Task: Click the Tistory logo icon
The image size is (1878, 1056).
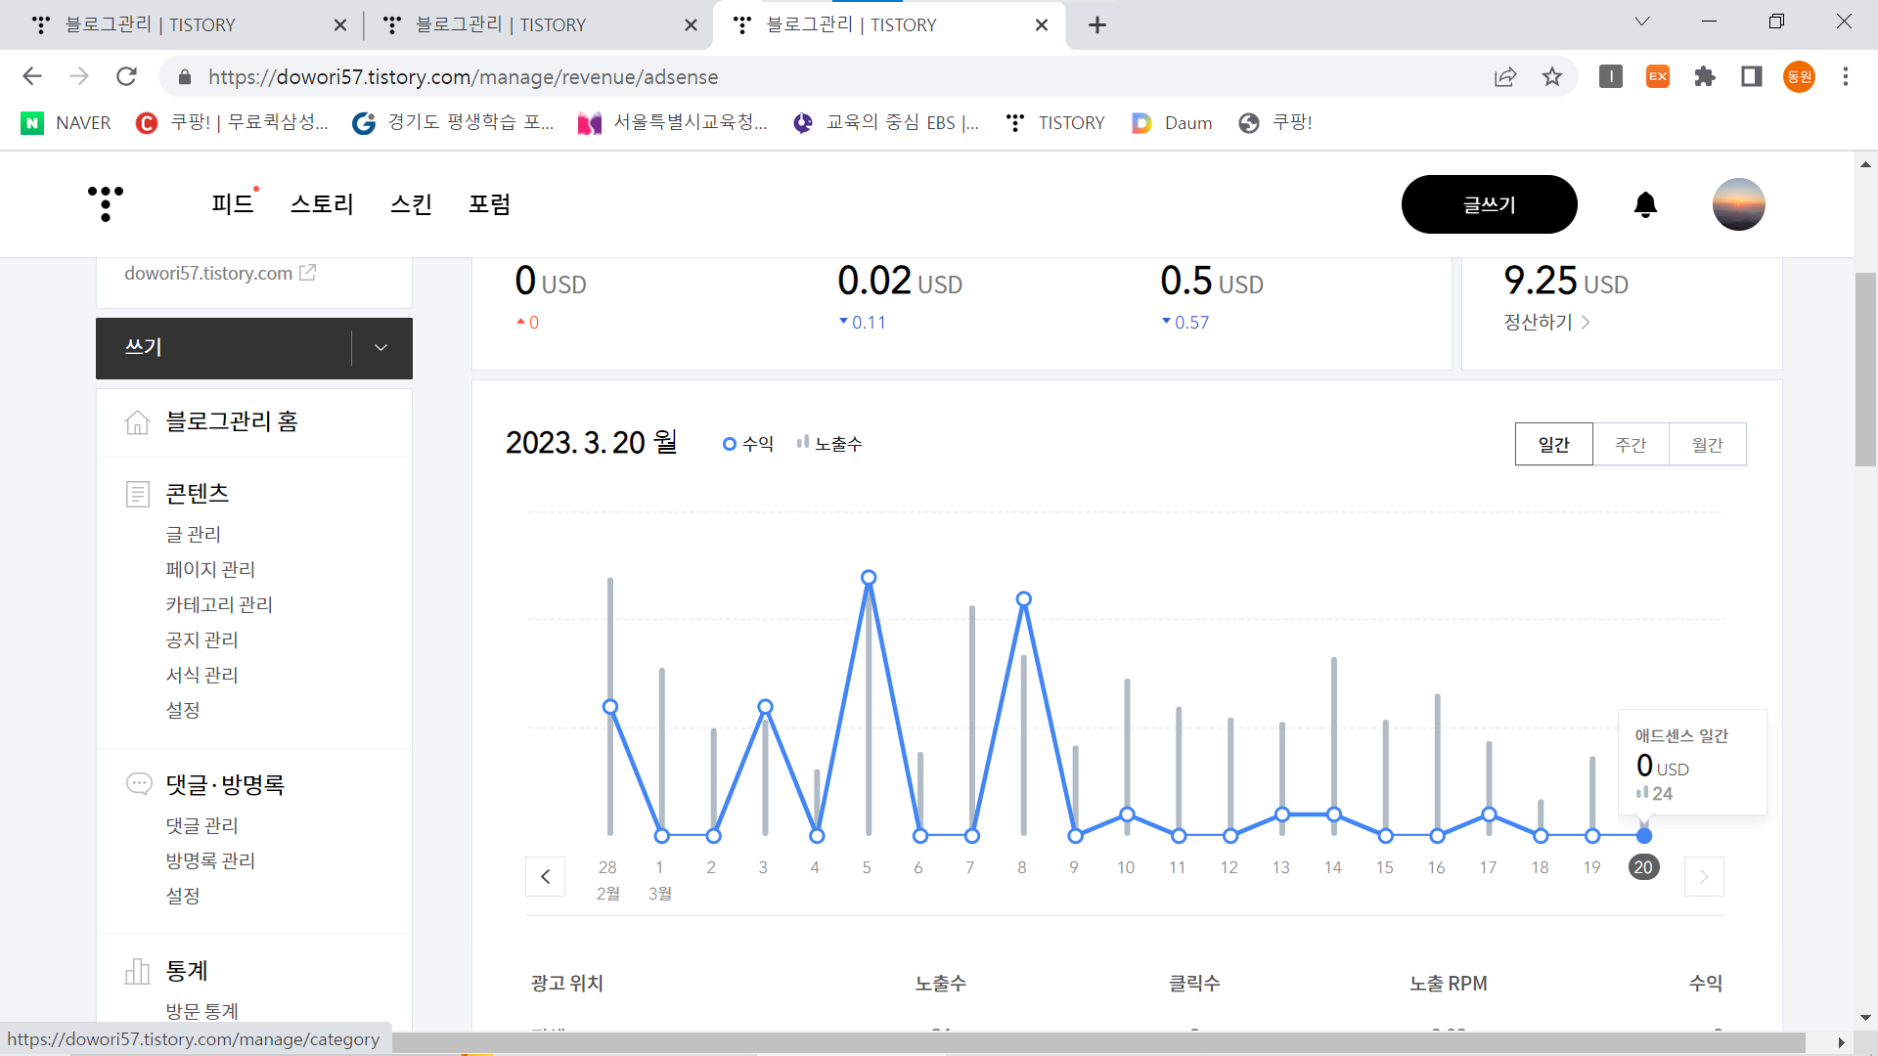Action: 106,203
